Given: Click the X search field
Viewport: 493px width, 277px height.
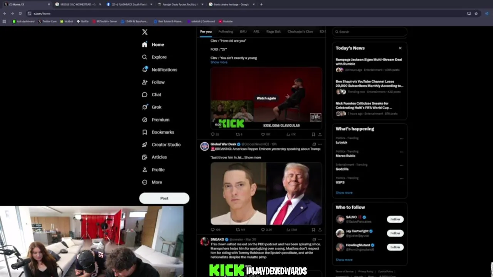Looking at the screenshot, I should [369, 32].
